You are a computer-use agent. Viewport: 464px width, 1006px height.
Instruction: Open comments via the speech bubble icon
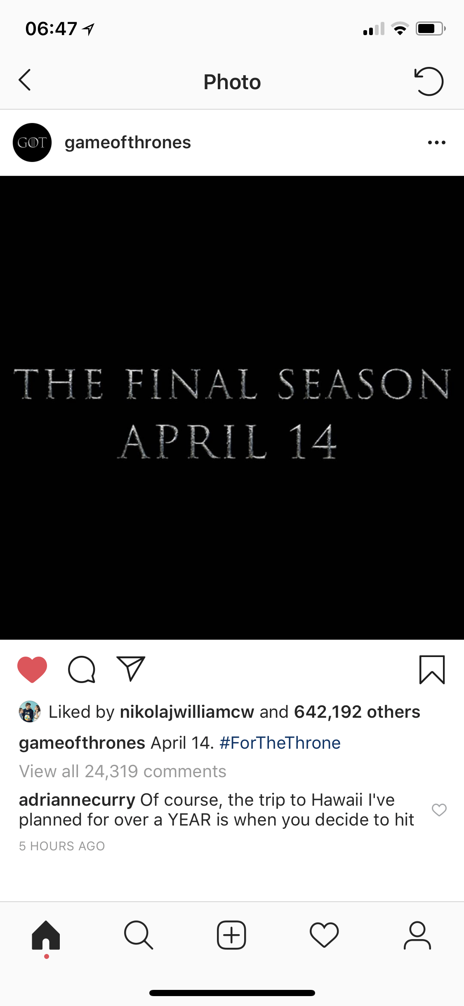click(x=82, y=669)
